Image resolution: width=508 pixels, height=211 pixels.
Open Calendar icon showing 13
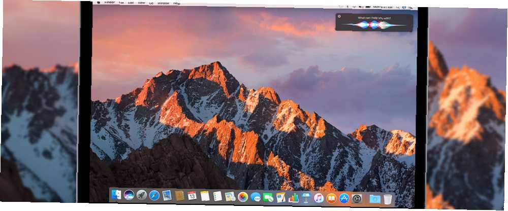click(192, 195)
